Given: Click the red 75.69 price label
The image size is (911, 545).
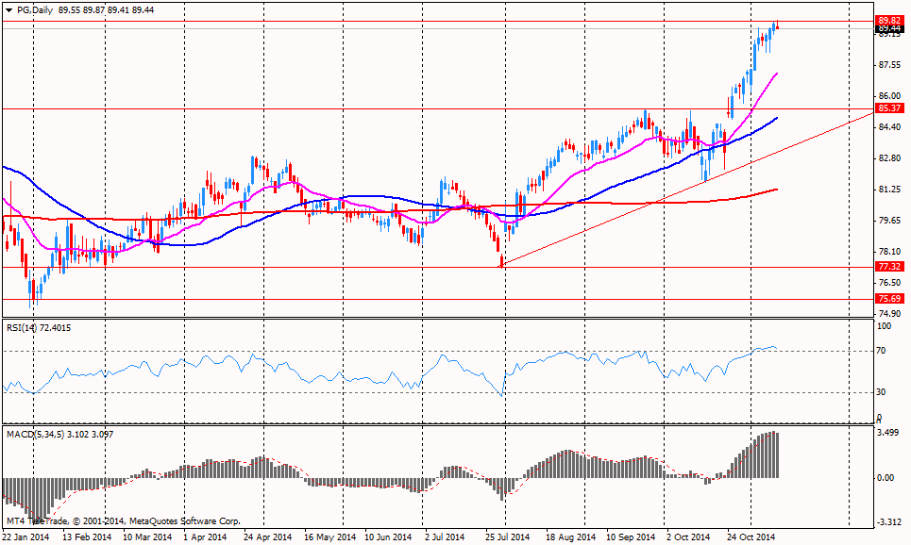Looking at the screenshot, I should coord(887,299).
